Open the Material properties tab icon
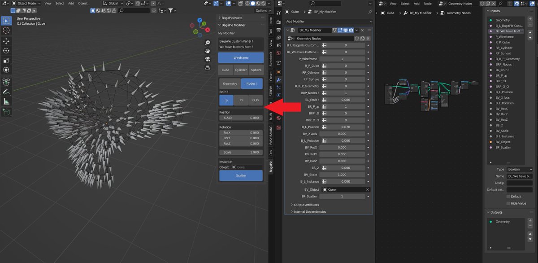Image resolution: width=538 pixels, height=263 pixels. [278, 118]
